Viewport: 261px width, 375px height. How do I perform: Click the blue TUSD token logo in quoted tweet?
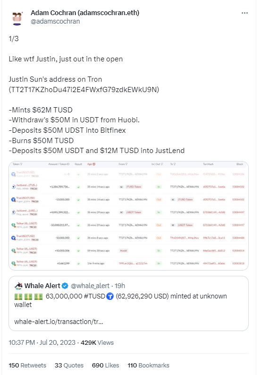109,296
